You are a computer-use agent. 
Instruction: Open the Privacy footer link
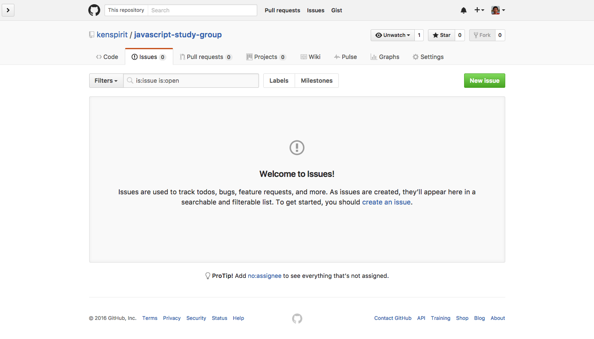[x=172, y=318]
